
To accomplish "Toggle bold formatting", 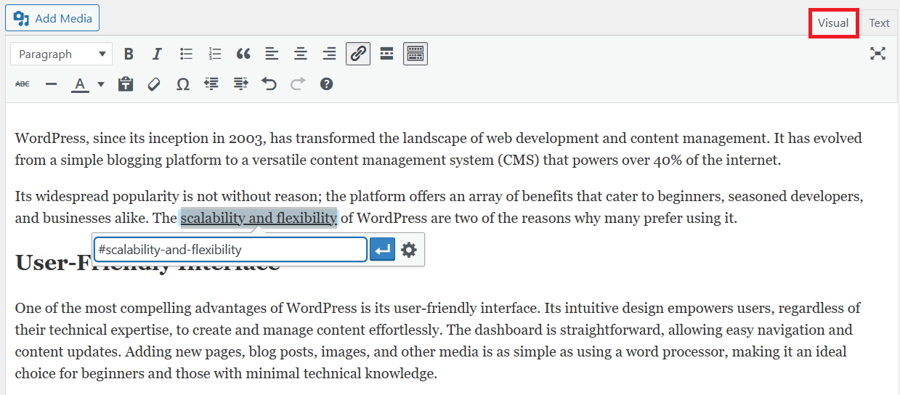I will click(129, 54).
